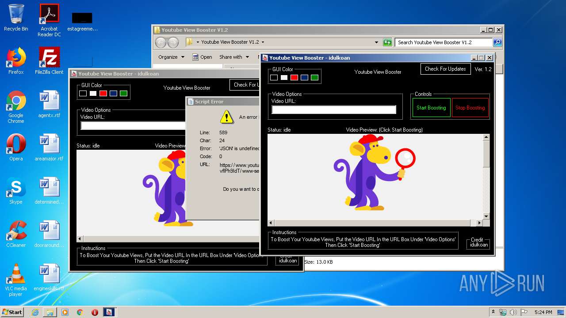Viewport: 566px width, 318px height.
Task: Expand the arrow after 'Youtube View Booster V1.2' breadcrumb
Action: [263, 42]
